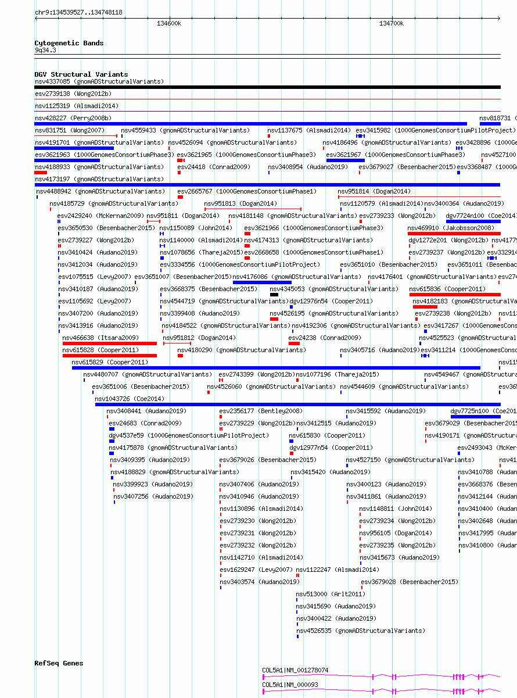Select the red bar under nsv615836 (Cooper2011)
The height and width of the screenshot is (698, 517).
coord(455,295)
